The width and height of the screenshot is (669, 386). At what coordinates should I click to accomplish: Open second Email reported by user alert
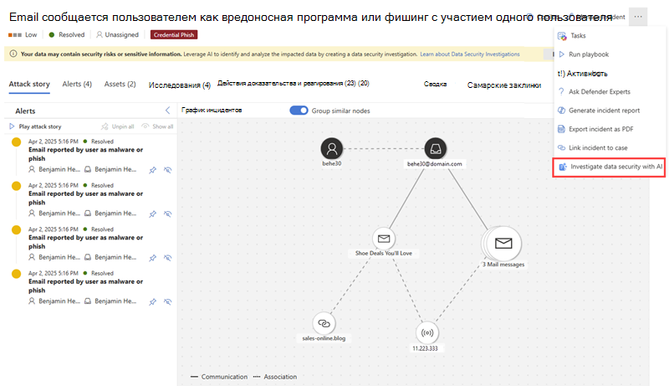pos(86,198)
